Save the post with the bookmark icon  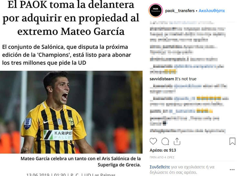(232, 142)
